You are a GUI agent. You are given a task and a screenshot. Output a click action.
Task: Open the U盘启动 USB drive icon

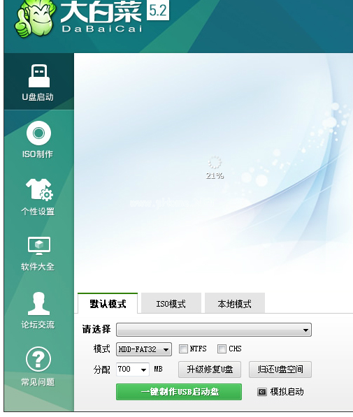(39, 76)
